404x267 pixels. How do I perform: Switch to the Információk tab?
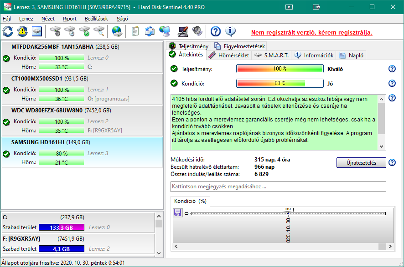pos(314,55)
